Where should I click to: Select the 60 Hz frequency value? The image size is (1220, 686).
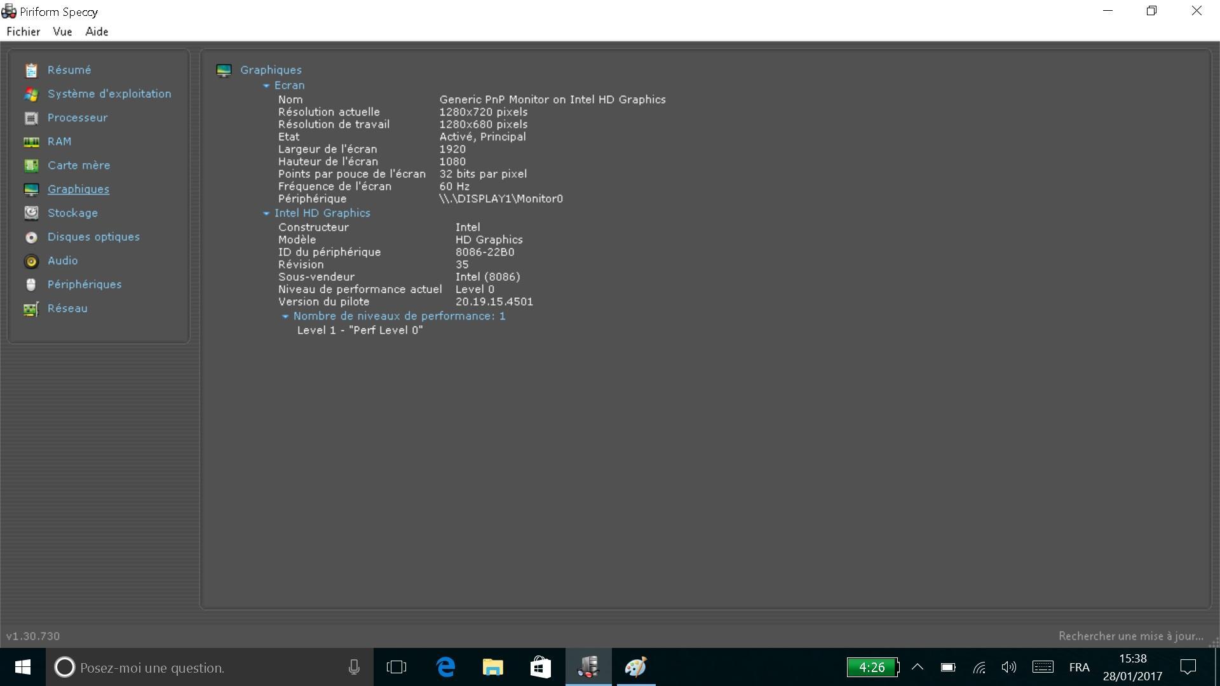click(x=454, y=186)
